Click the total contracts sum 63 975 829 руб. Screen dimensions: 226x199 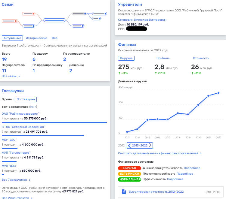tap(73, 191)
